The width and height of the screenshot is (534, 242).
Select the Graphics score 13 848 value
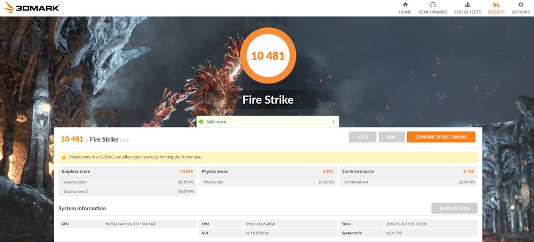click(x=186, y=171)
